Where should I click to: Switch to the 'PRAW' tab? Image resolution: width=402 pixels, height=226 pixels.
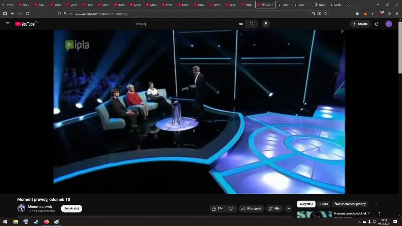[x=168, y=5]
